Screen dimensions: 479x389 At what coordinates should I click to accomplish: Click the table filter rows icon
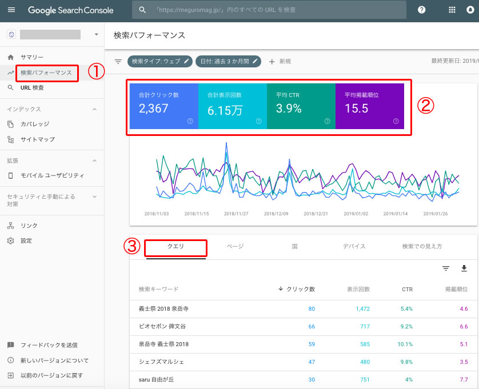coord(446,268)
